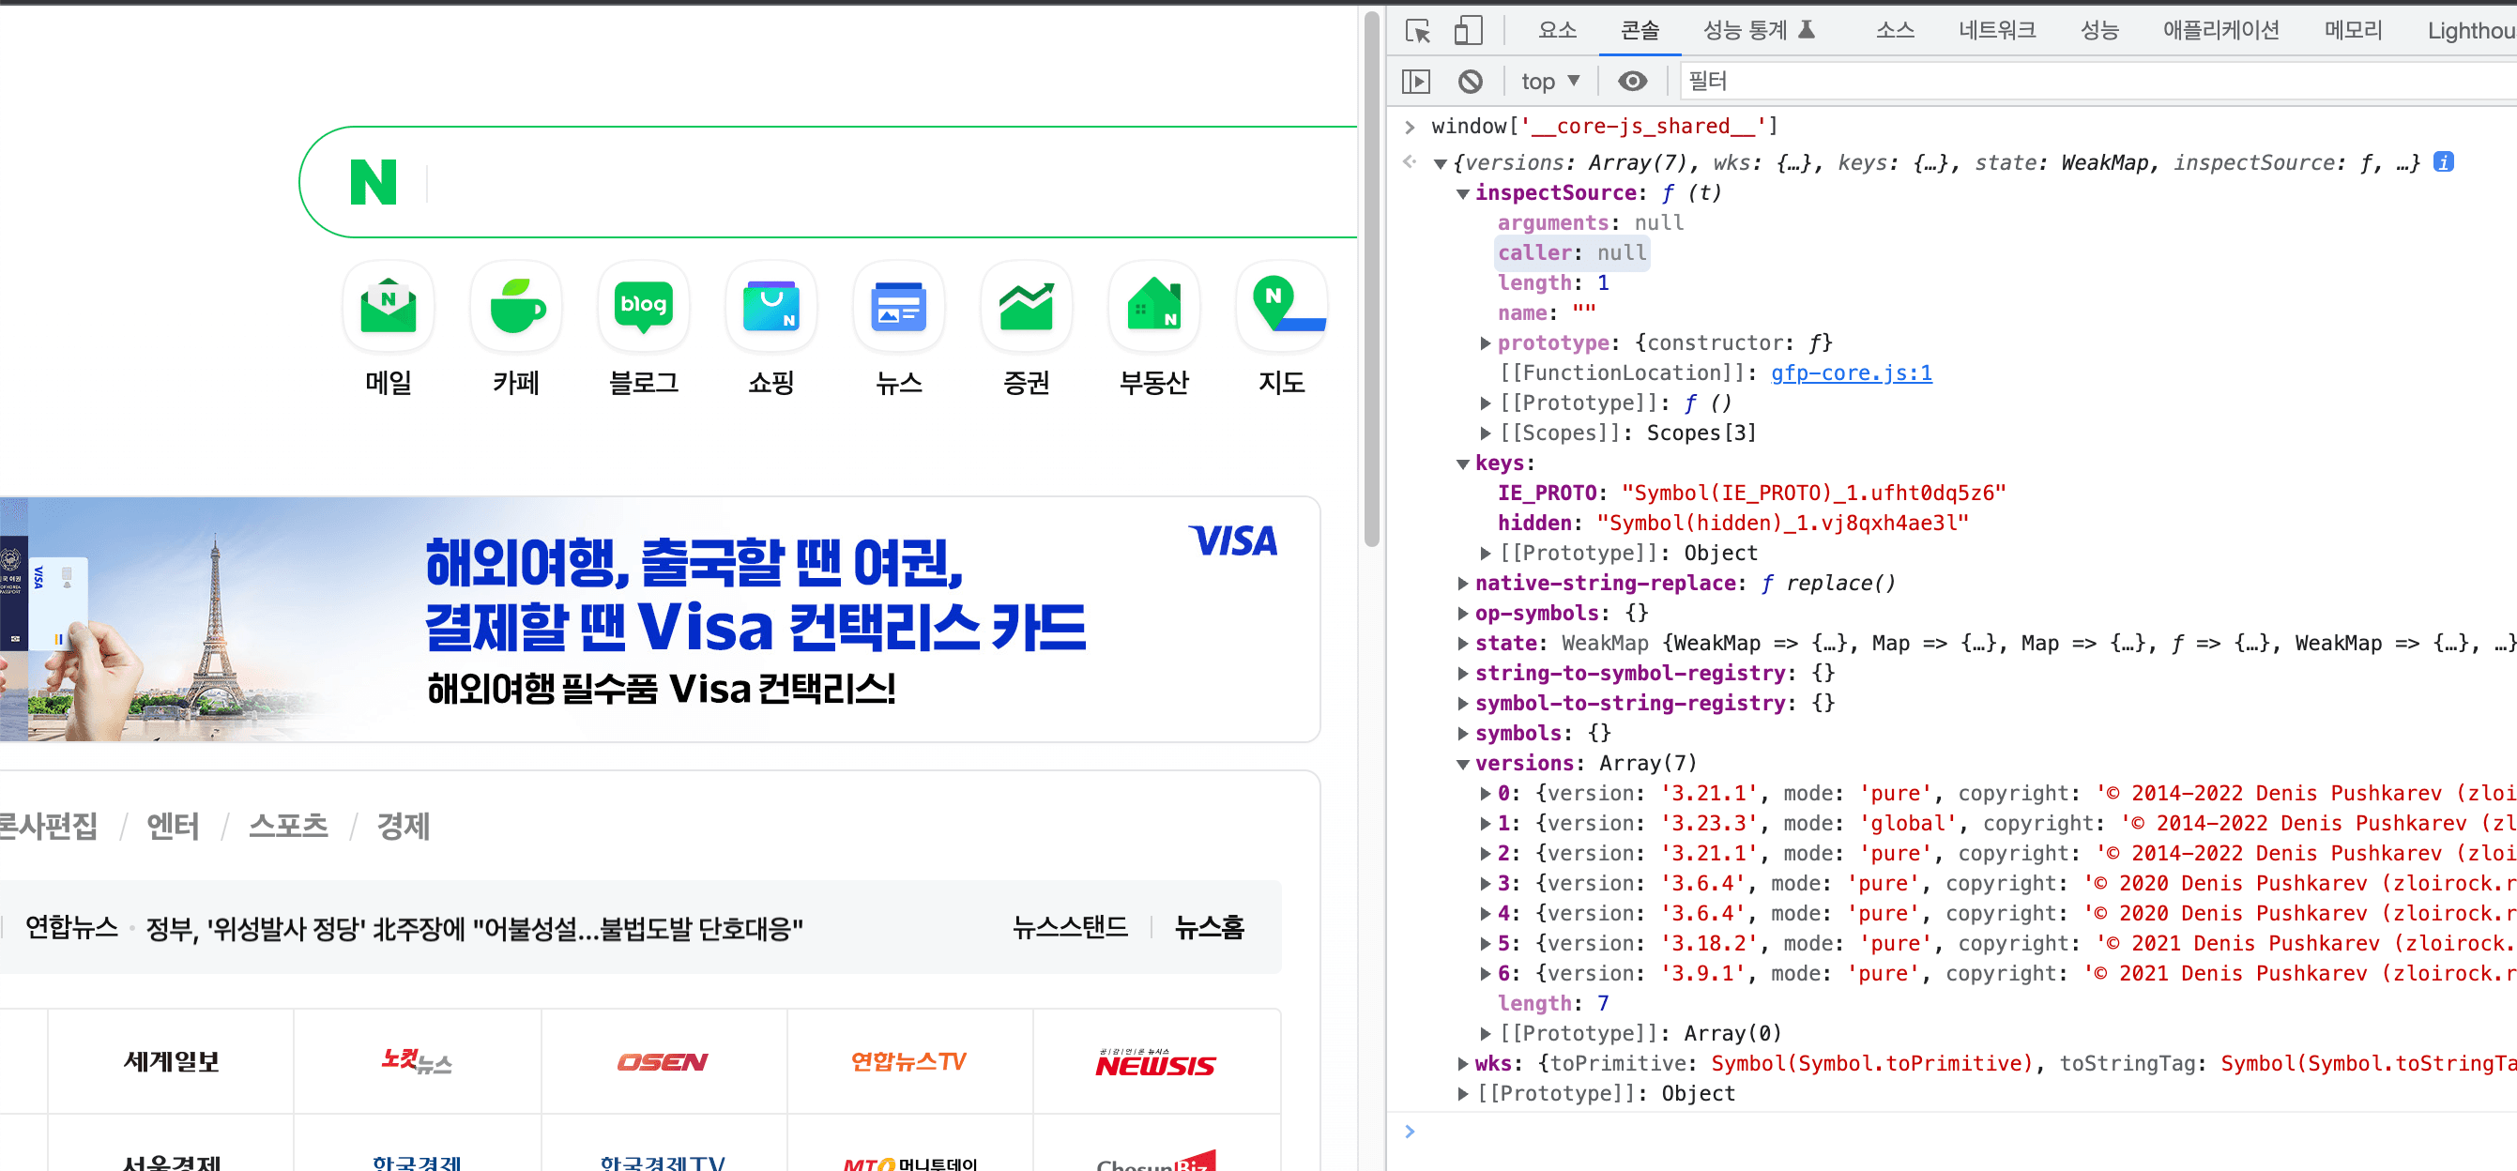2517x1171 pixels.
Task: Open the 메모리 DevTools tab
Action: click(2351, 30)
